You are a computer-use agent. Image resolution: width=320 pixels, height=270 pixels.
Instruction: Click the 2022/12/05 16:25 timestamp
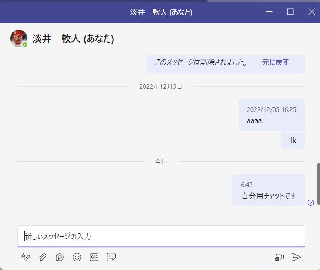tap(271, 110)
